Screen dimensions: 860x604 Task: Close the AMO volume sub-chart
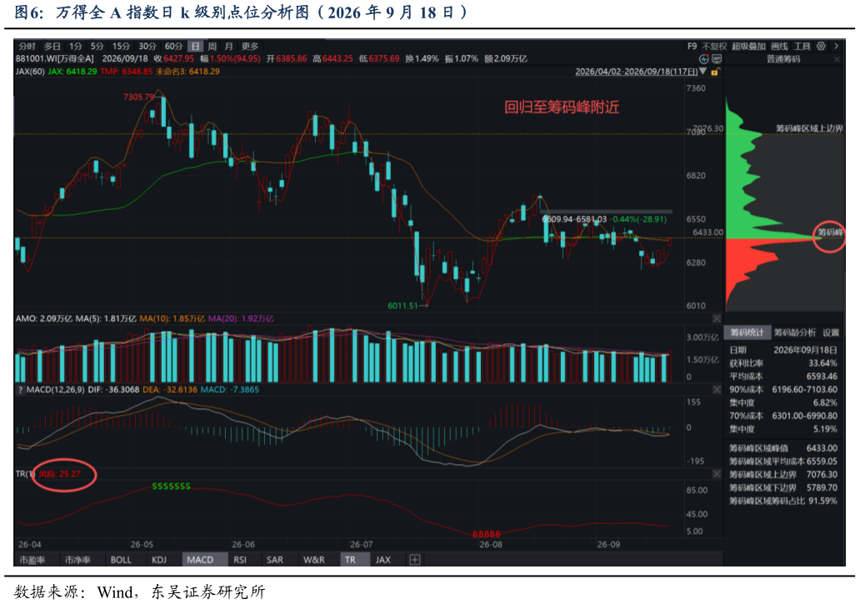tap(717, 318)
